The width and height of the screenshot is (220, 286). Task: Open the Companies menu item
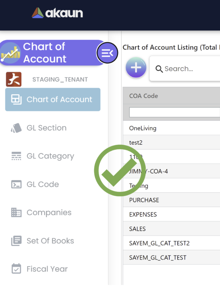point(49,212)
